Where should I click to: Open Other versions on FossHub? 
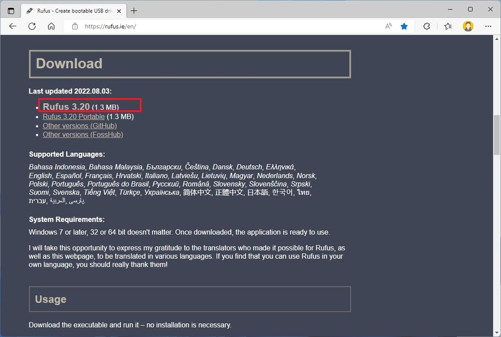pyautogui.click(x=83, y=134)
